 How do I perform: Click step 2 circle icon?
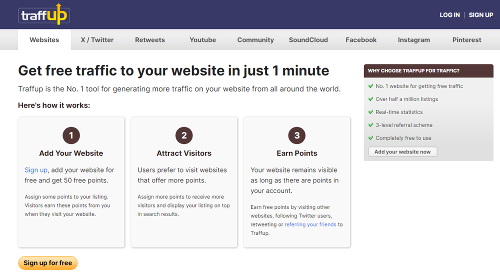184,135
